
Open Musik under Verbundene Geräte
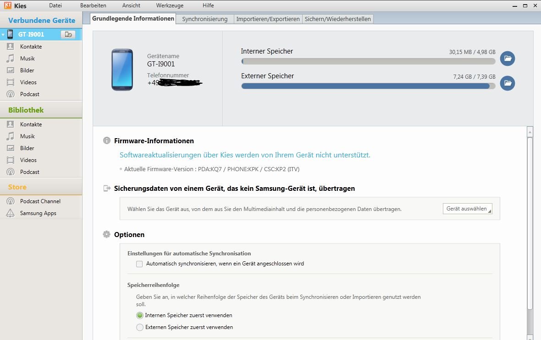click(27, 59)
